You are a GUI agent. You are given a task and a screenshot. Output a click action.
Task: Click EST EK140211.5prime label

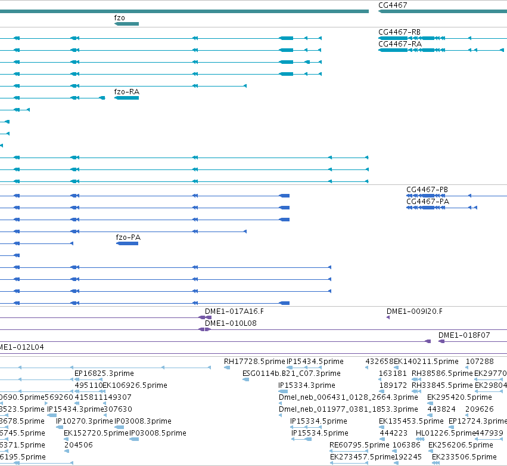click(x=426, y=362)
